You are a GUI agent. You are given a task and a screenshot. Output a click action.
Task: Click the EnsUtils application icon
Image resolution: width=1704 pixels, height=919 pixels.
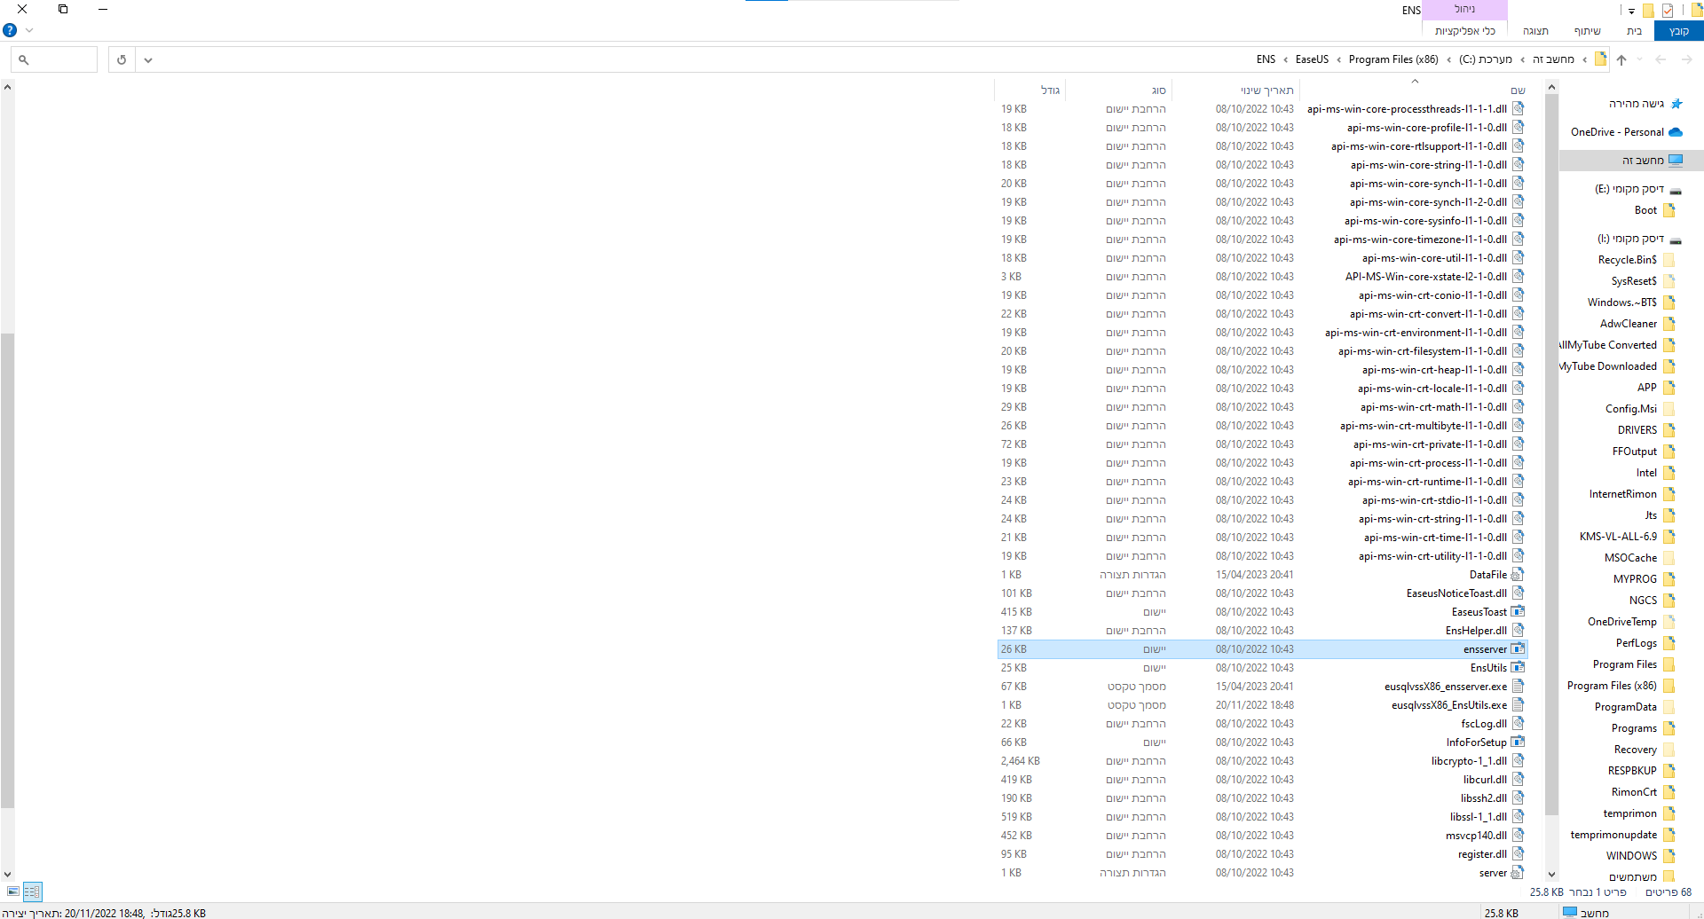point(1518,668)
